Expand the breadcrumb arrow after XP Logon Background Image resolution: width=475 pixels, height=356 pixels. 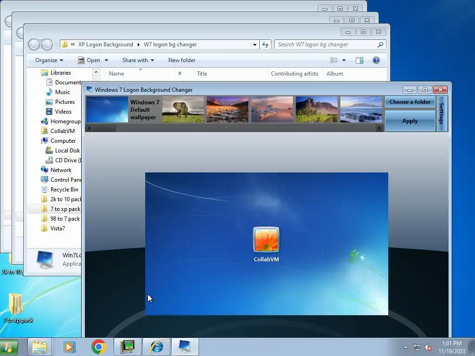pyautogui.click(x=138, y=45)
